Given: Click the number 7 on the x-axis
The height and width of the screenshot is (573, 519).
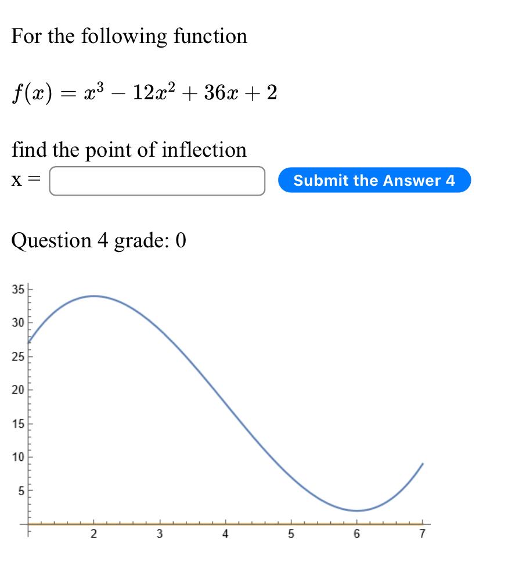Looking at the screenshot, I should coord(423,533).
